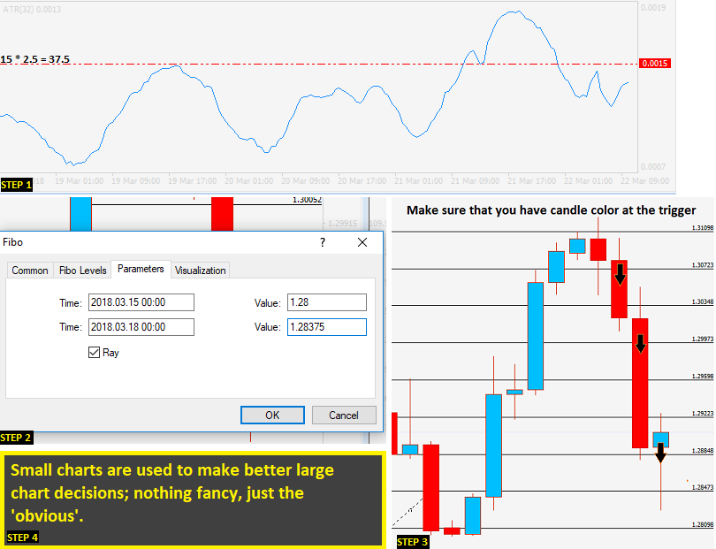Click the red 0.0015 ATR level label
The image size is (716, 549).
[655, 64]
